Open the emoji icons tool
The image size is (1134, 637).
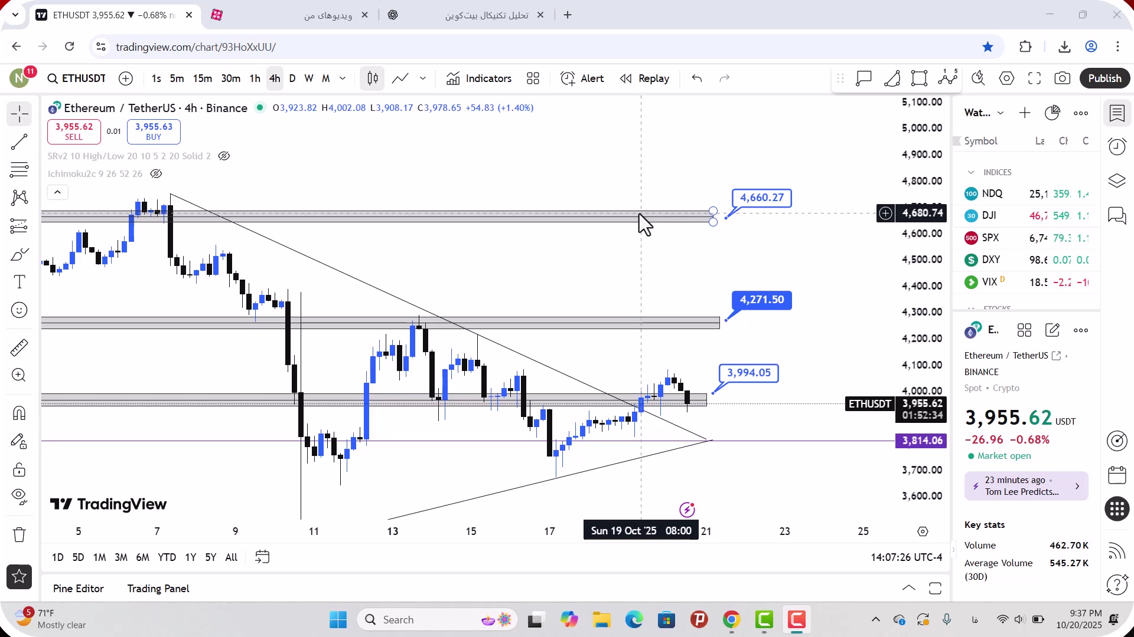pos(19,310)
